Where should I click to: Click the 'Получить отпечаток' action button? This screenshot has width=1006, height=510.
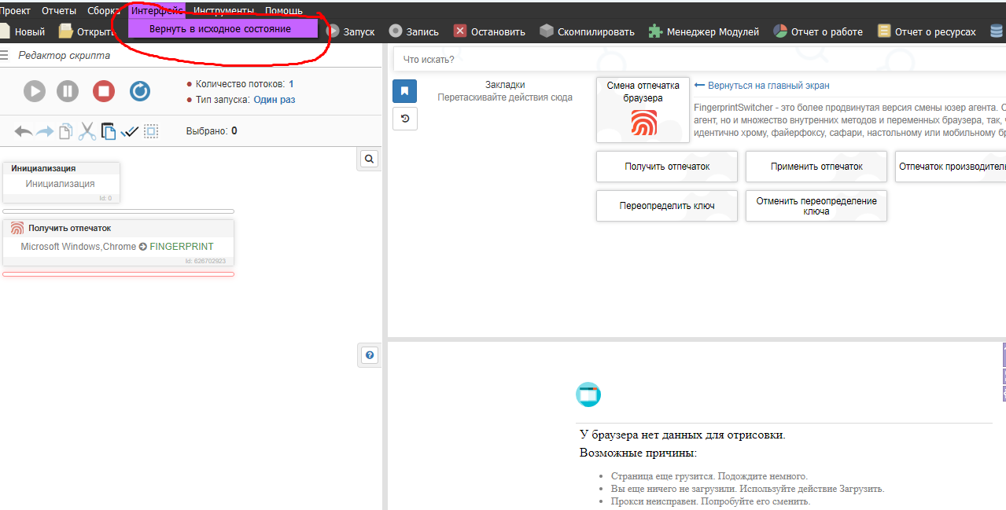pyautogui.click(x=666, y=167)
